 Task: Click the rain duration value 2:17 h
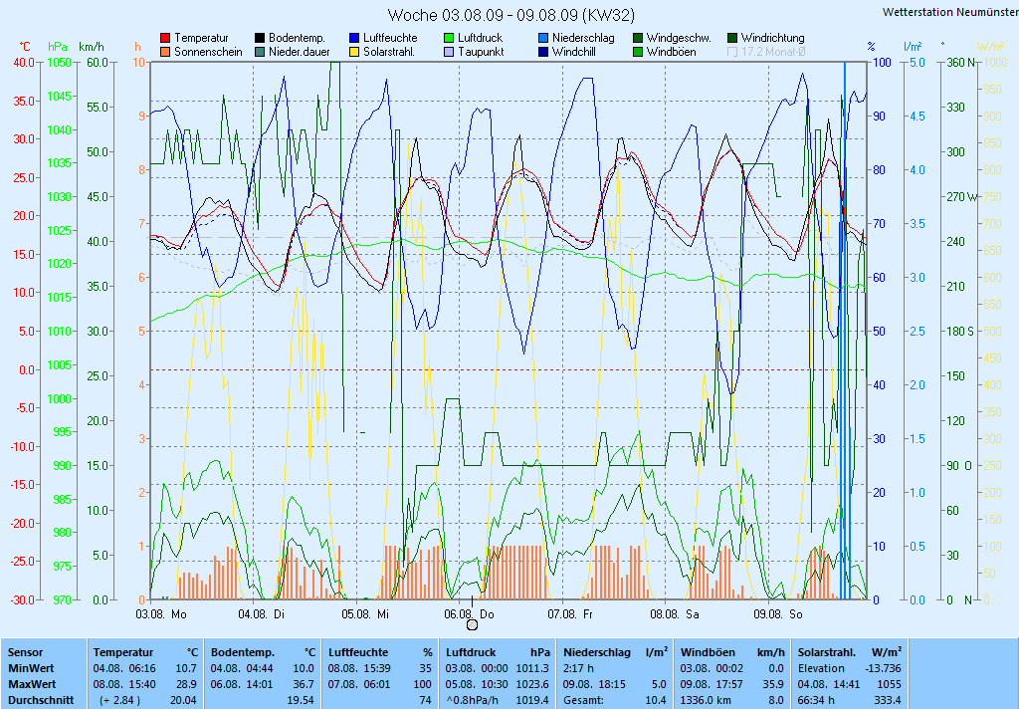[x=578, y=669]
